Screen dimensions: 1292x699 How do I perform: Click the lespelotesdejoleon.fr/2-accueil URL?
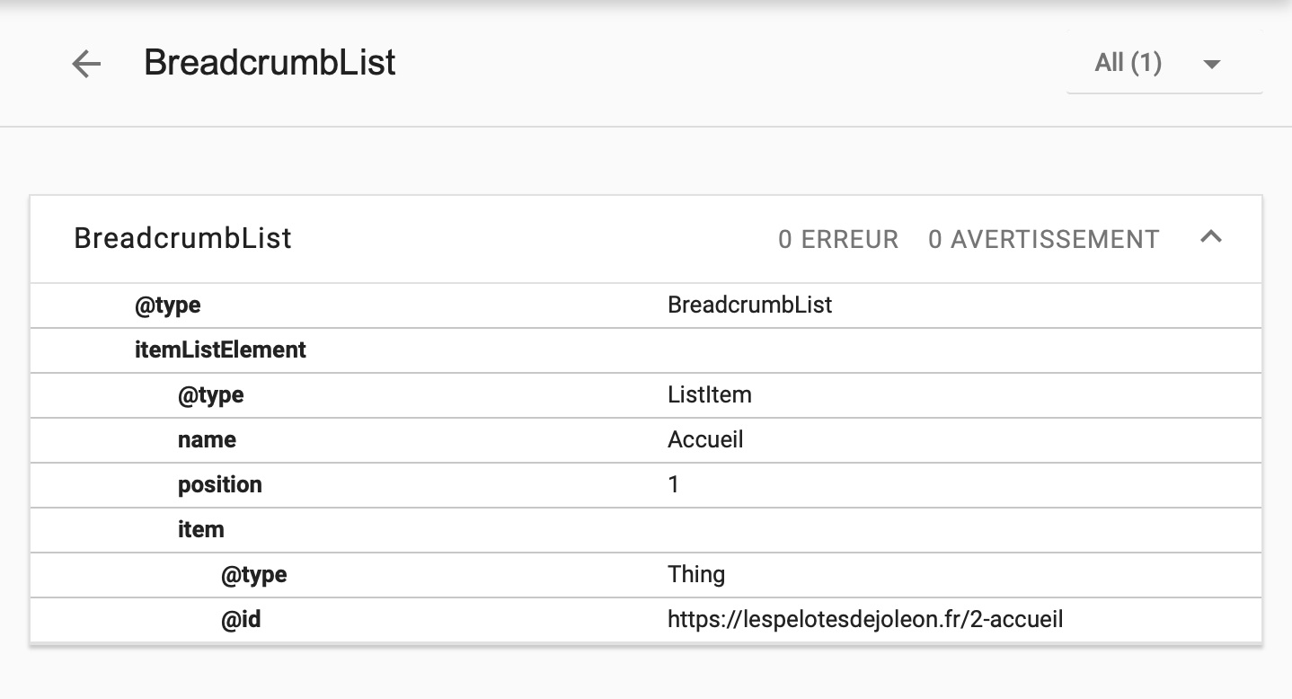pos(865,619)
